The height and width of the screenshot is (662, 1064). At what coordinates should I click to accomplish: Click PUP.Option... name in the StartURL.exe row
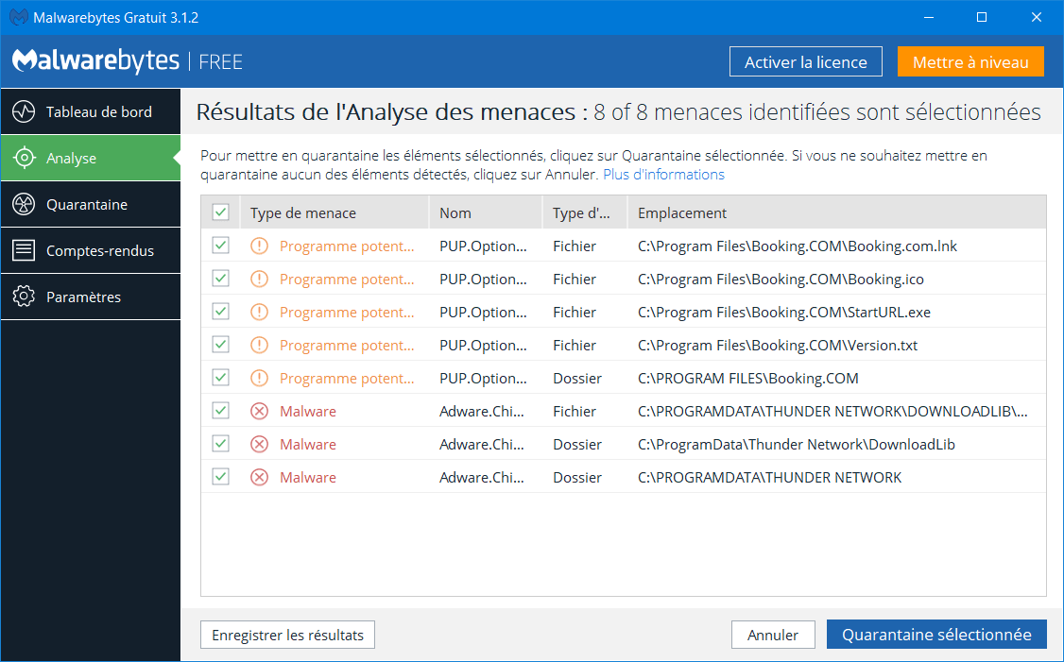[x=483, y=312]
